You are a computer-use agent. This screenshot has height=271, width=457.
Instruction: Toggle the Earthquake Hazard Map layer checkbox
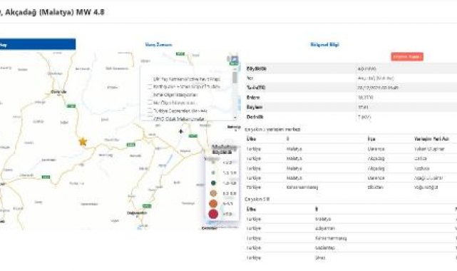tap(150, 86)
